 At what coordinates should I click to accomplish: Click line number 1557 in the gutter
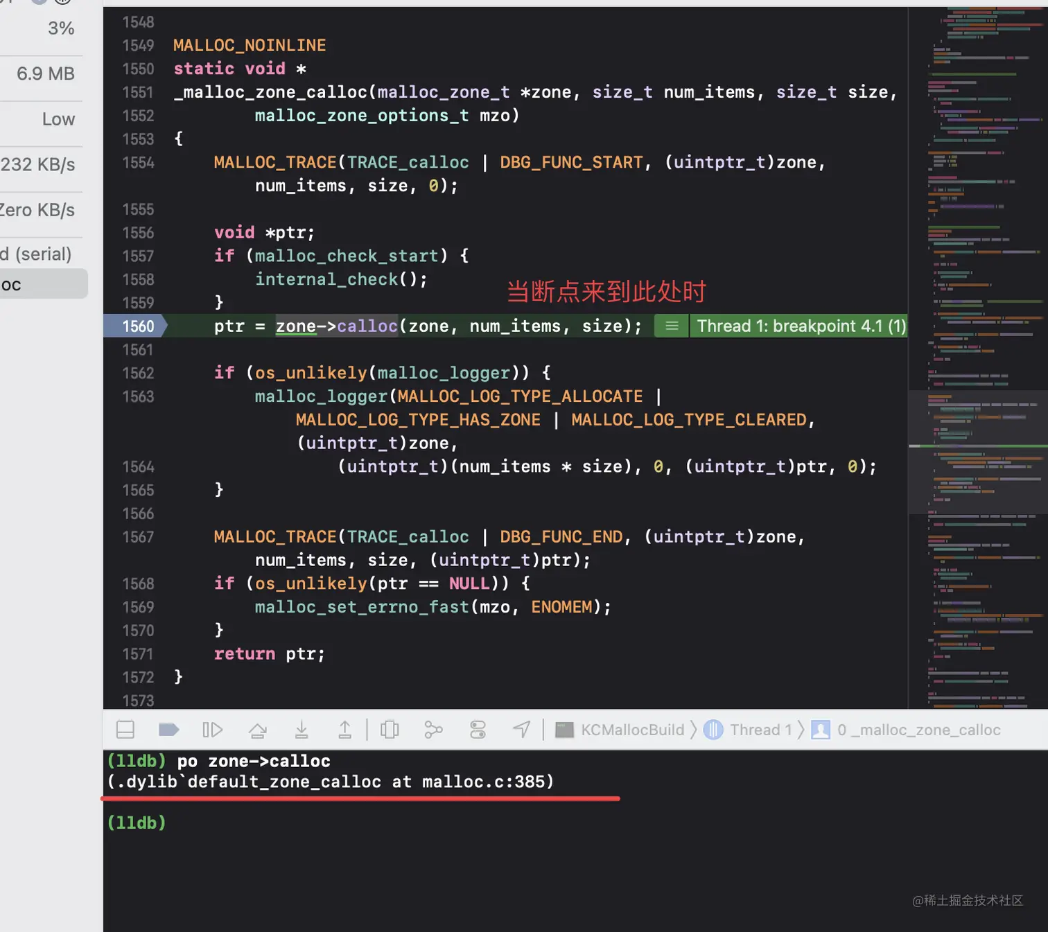138,256
